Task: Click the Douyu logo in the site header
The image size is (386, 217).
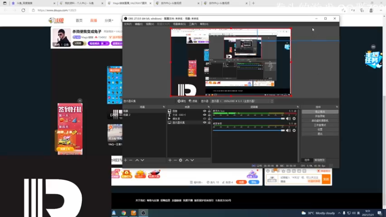Action: point(56,20)
